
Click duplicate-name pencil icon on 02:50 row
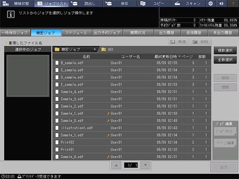108,113
